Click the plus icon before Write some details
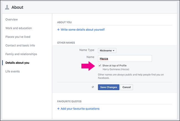Viewport: 180px width, 121px height. click(58, 30)
